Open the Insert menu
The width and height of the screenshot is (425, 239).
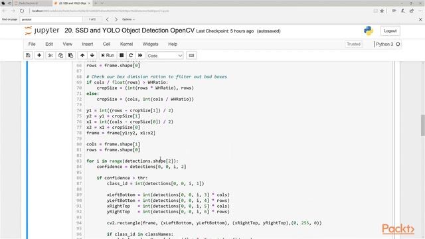click(x=88, y=44)
